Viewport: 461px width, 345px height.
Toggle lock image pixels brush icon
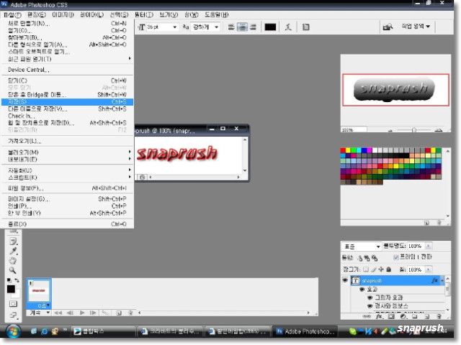coord(373,270)
